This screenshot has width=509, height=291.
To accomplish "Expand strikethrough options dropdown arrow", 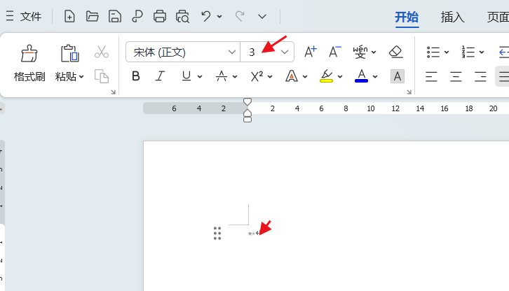I will [x=235, y=77].
